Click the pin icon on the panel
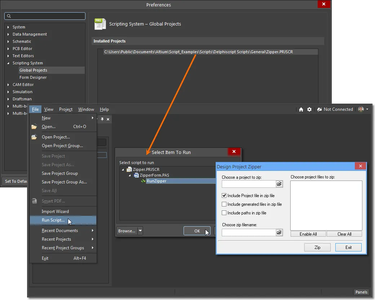Viewport: 375px width, 300px height. [102, 119]
